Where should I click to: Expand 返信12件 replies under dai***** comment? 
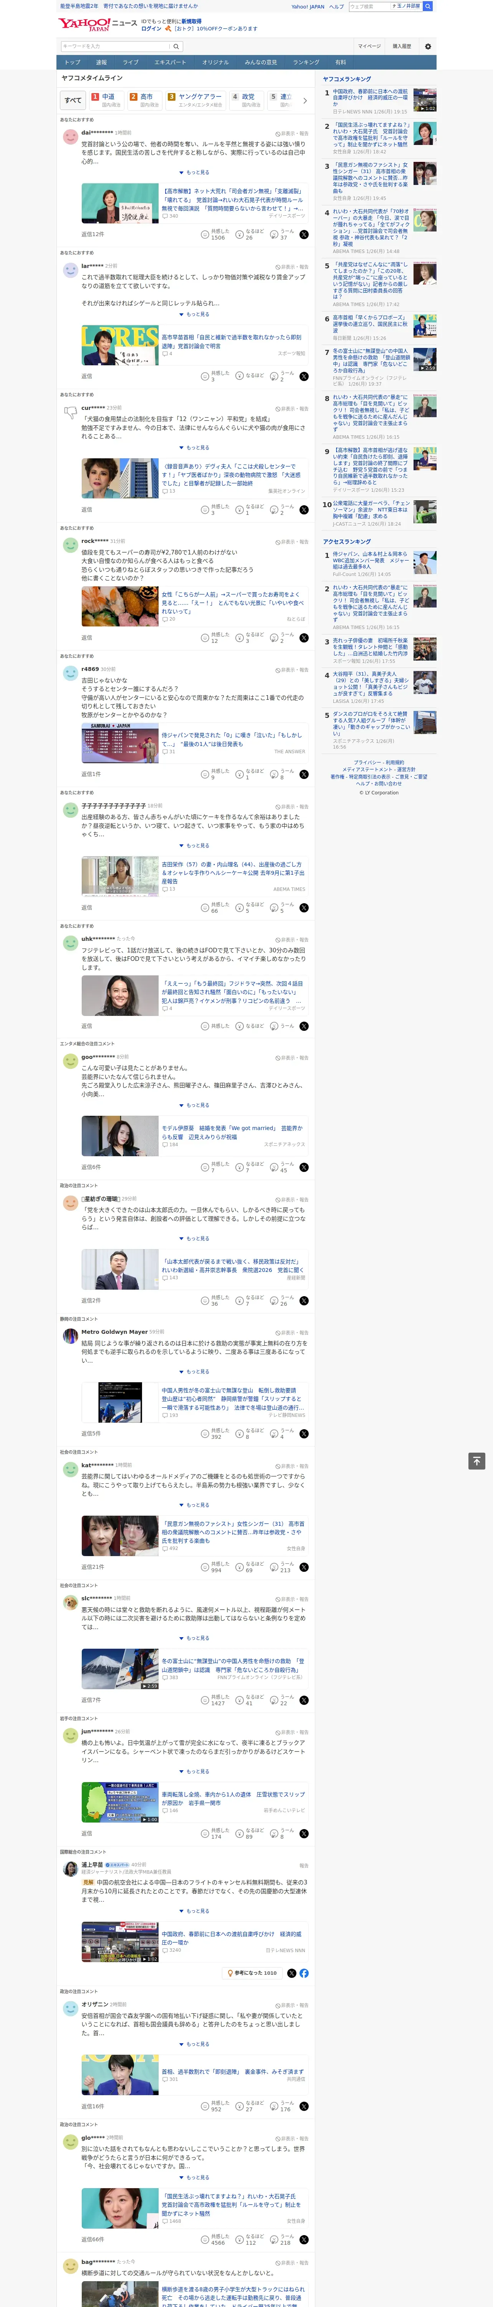coord(92,235)
